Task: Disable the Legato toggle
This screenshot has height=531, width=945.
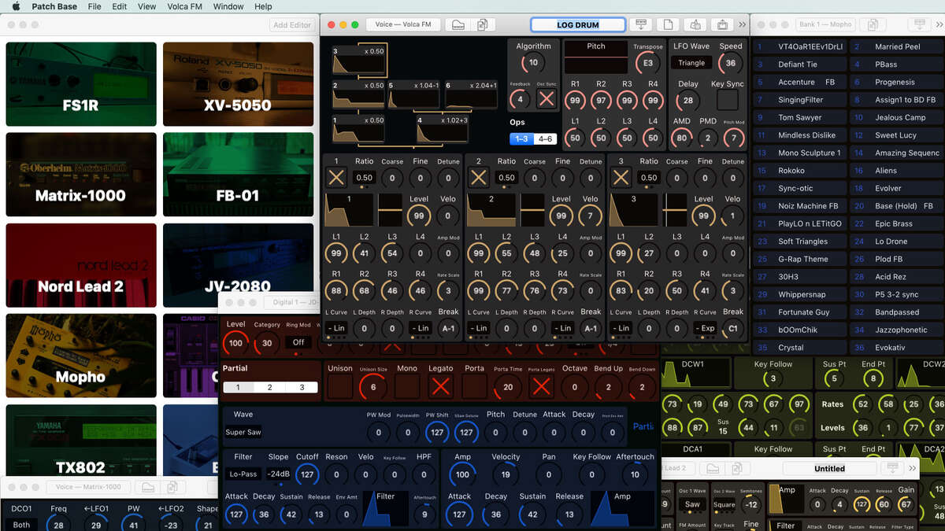Action: [440, 385]
